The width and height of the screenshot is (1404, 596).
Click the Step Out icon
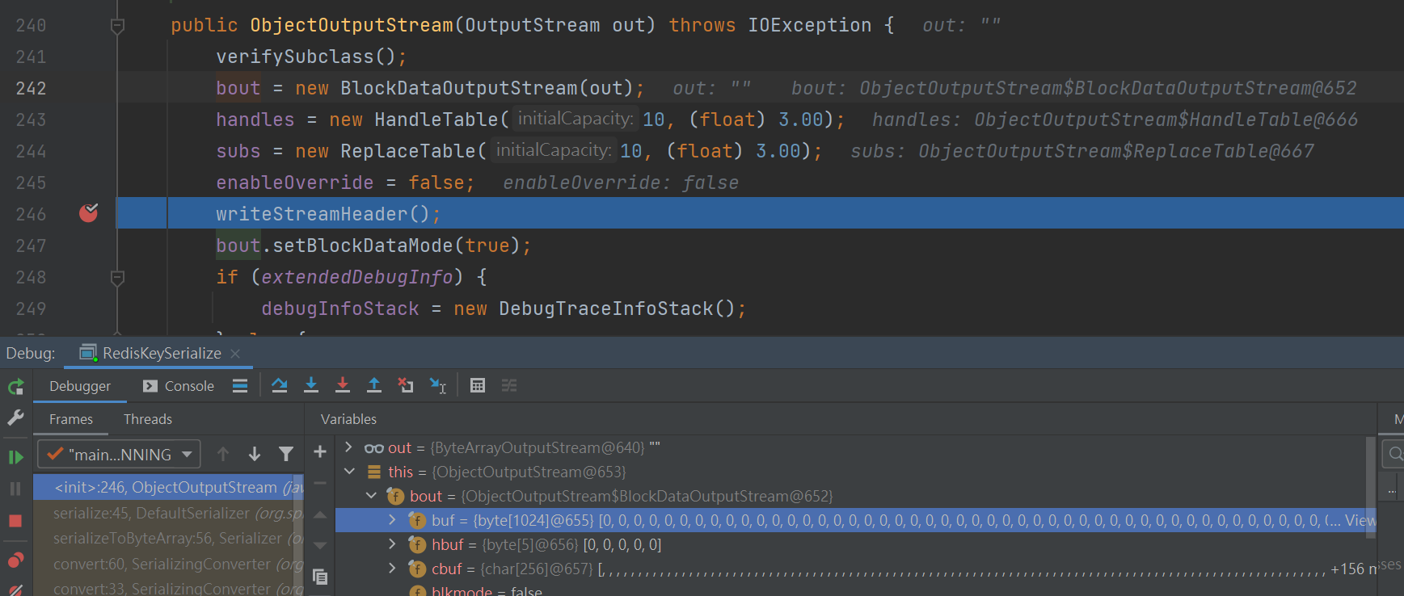point(374,385)
